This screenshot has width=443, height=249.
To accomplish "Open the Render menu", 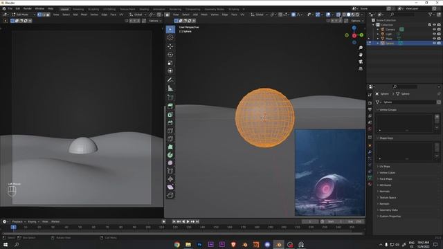I will [28, 9].
